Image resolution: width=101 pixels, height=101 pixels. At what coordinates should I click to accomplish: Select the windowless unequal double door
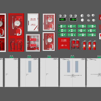coord(49,72)
